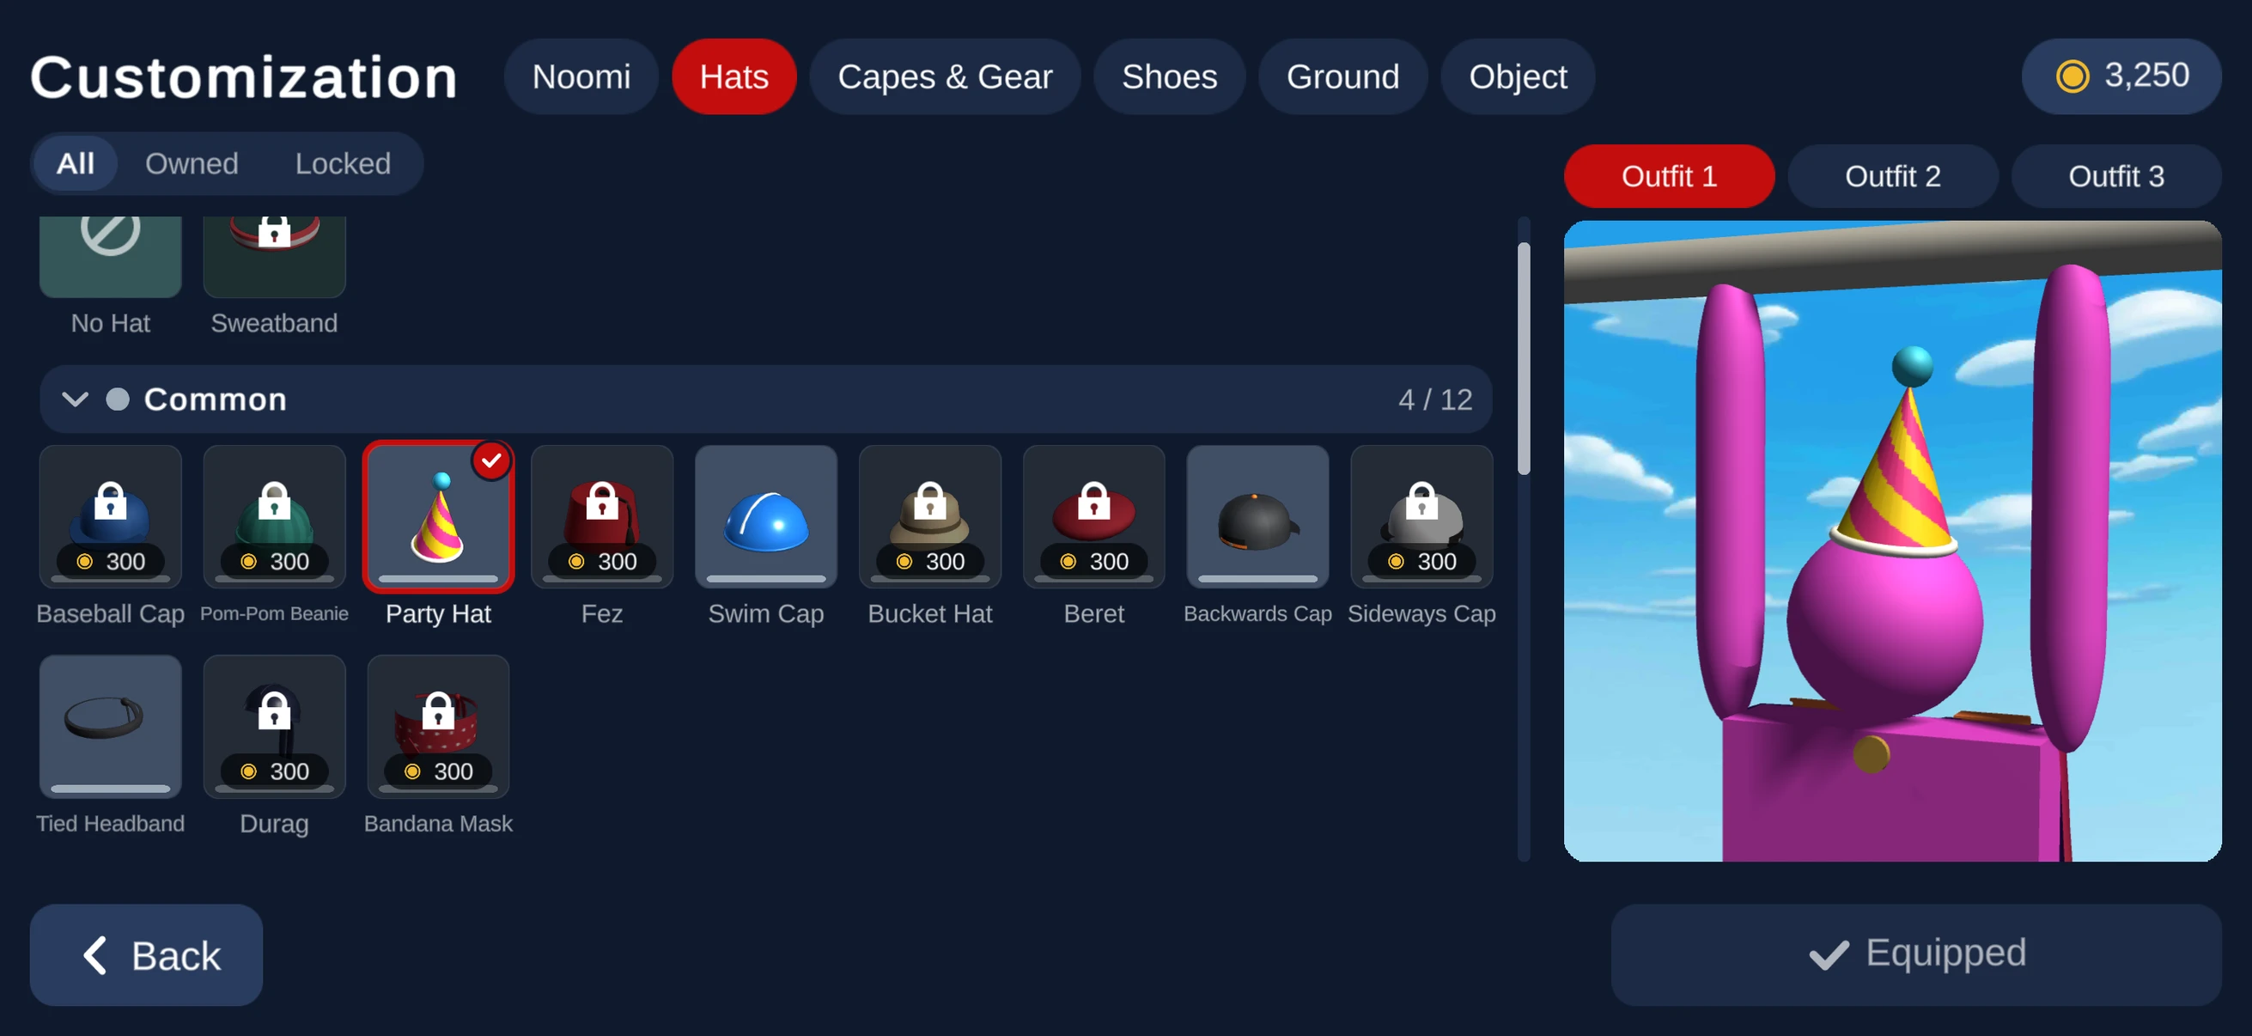Click the hat list scrollbar thumb
Image resolution: width=2252 pixels, height=1036 pixels.
pyautogui.click(x=1524, y=358)
